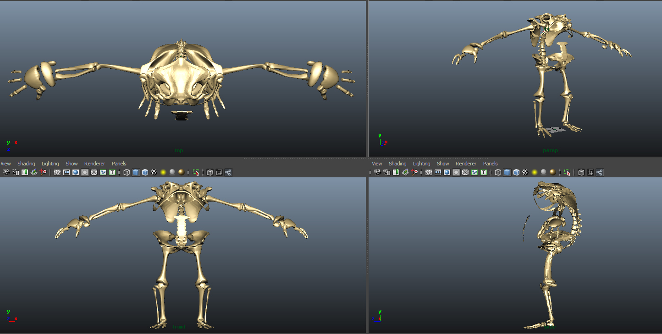Click Isolate Select in front panel toolbar
The width and height of the screenshot is (662, 334).
tap(196, 172)
